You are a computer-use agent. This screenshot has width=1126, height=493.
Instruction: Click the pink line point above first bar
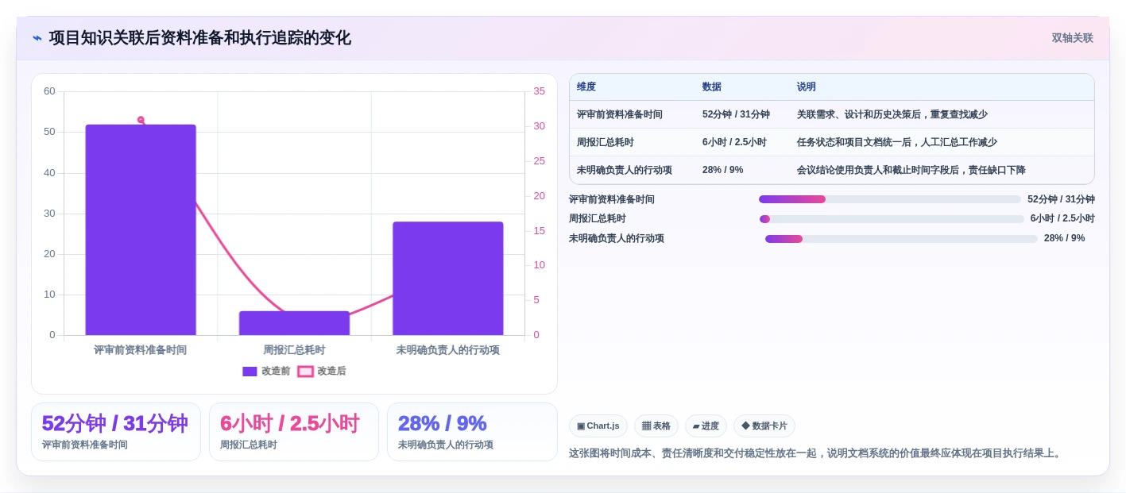point(141,120)
